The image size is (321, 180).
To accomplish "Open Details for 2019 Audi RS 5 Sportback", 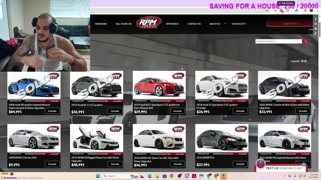I will coord(178,111).
